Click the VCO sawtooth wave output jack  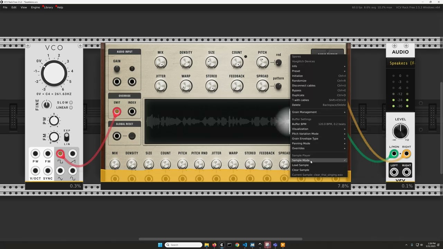click(73, 154)
